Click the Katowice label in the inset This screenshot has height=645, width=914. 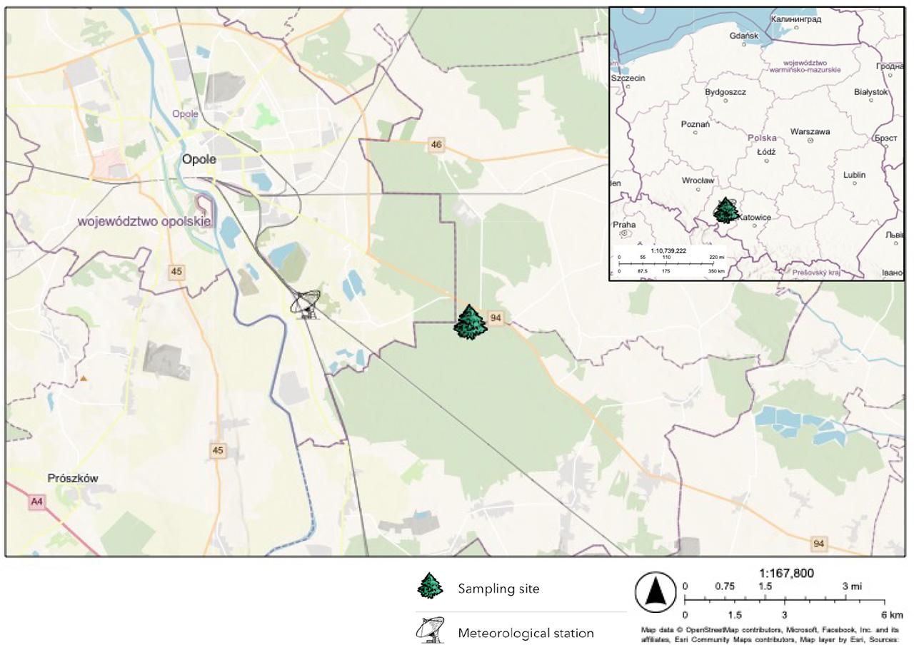[x=755, y=217]
